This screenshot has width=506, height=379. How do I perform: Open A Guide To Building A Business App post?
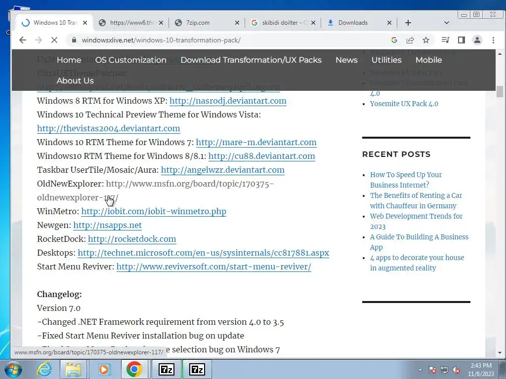coord(419,242)
